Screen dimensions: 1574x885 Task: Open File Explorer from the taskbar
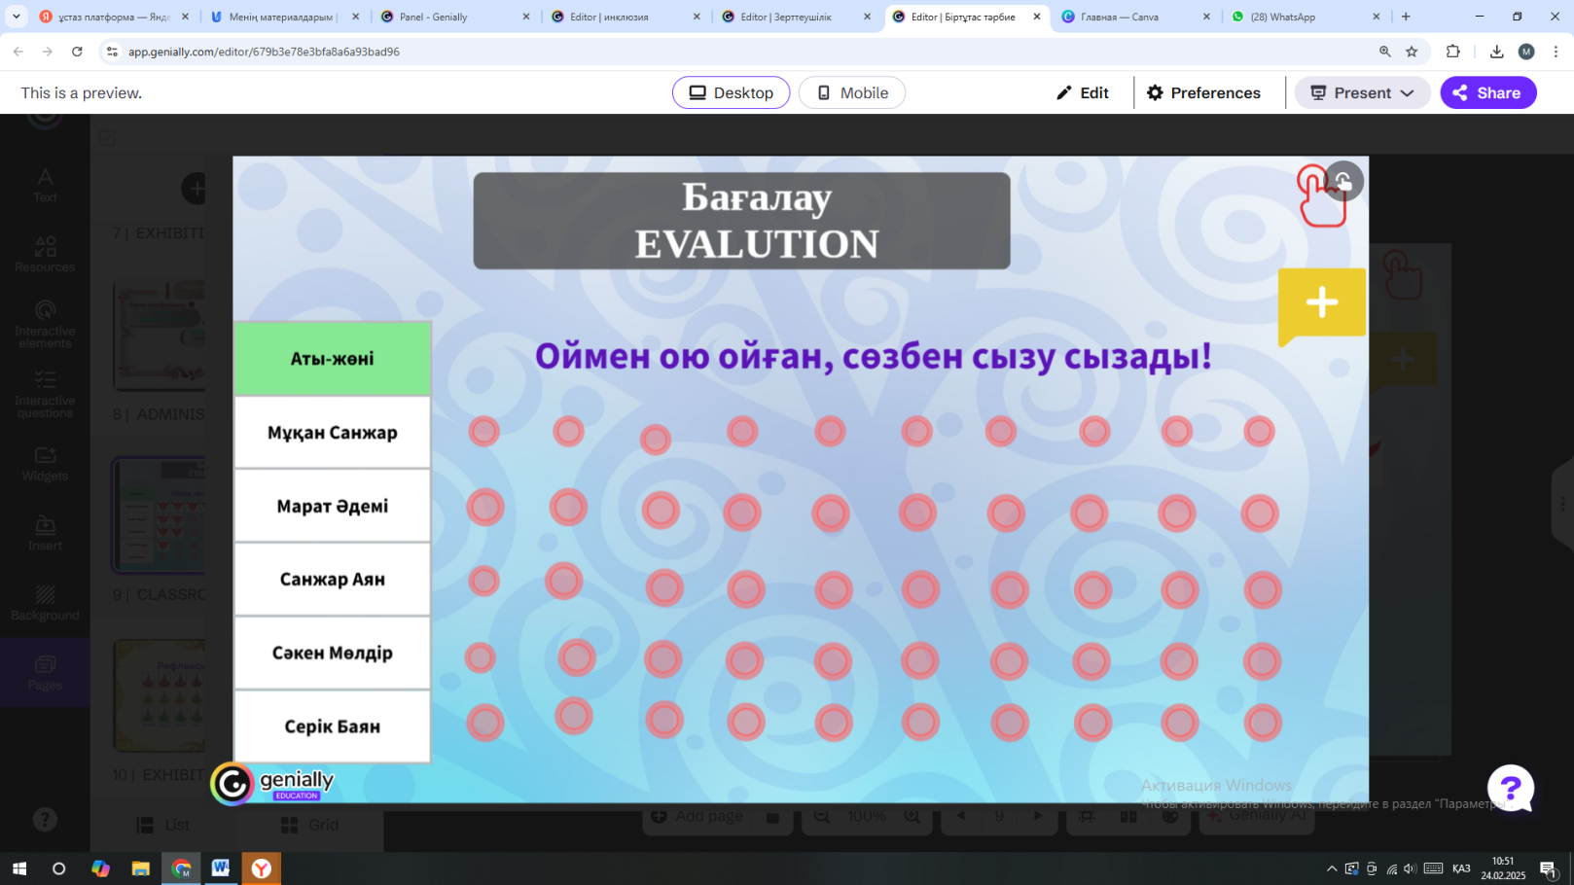(141, 868)
